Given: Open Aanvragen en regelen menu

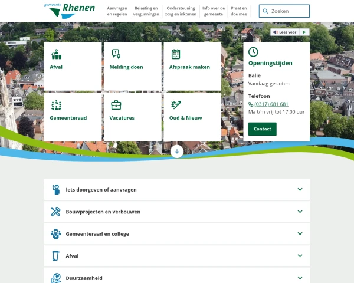Looking at the screenshot, I should pyautogui.click(x=117, y=11).
